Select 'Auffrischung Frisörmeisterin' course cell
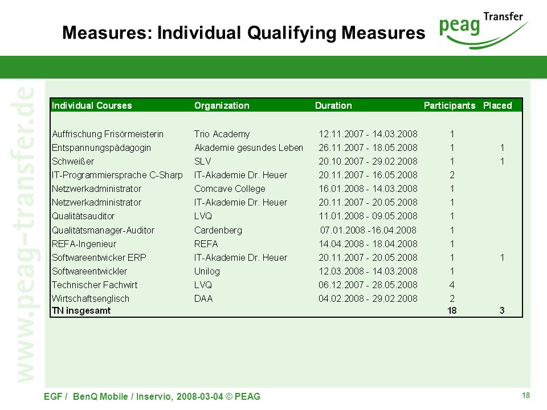 (108, 134)
